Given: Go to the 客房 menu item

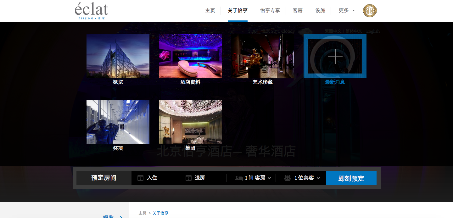Looking at the screenshot, I should (x=298, y=11).
